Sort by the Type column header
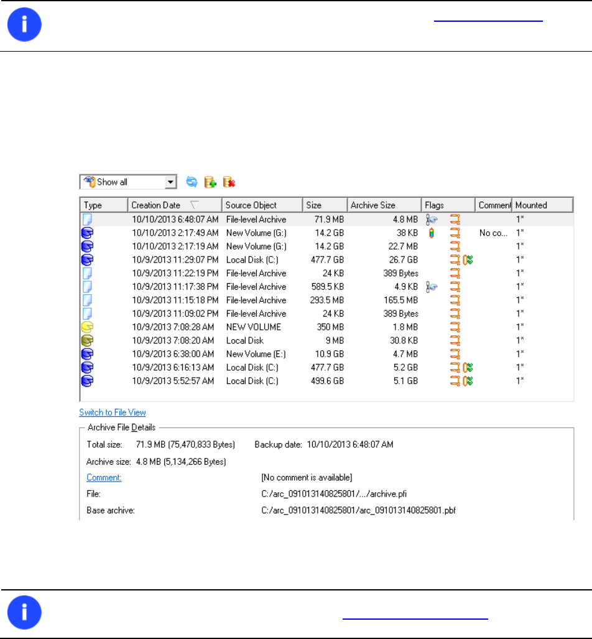 coord(104,205)
